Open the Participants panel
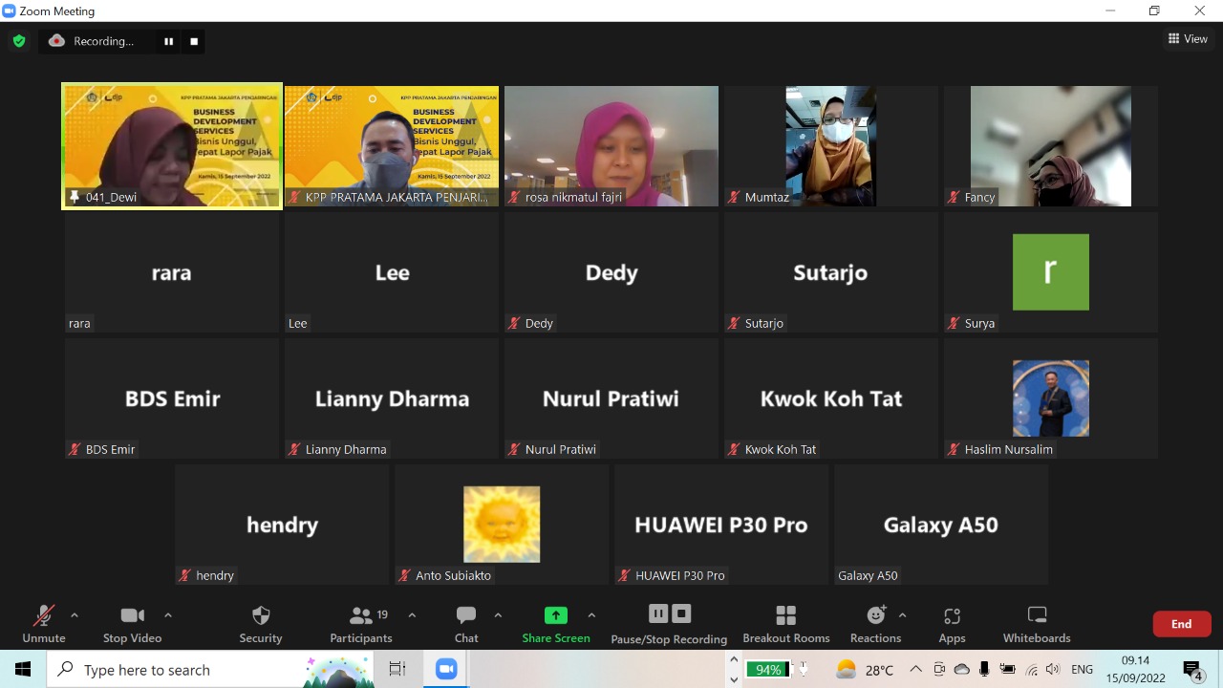1223x688 pixels. [361, 624]
